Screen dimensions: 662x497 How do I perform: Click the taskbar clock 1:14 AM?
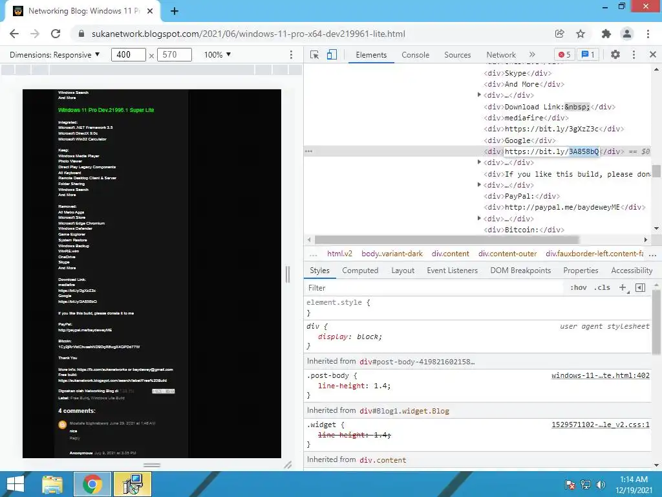(x=634, y=480)
